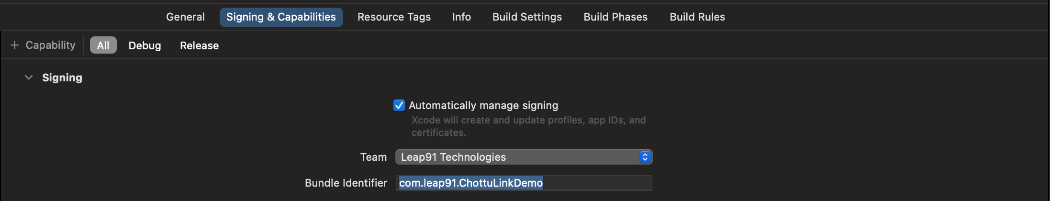Viewport: 1050px width, 201px height.
Task: Select the All configurations filter
Action: click(103, 45)
